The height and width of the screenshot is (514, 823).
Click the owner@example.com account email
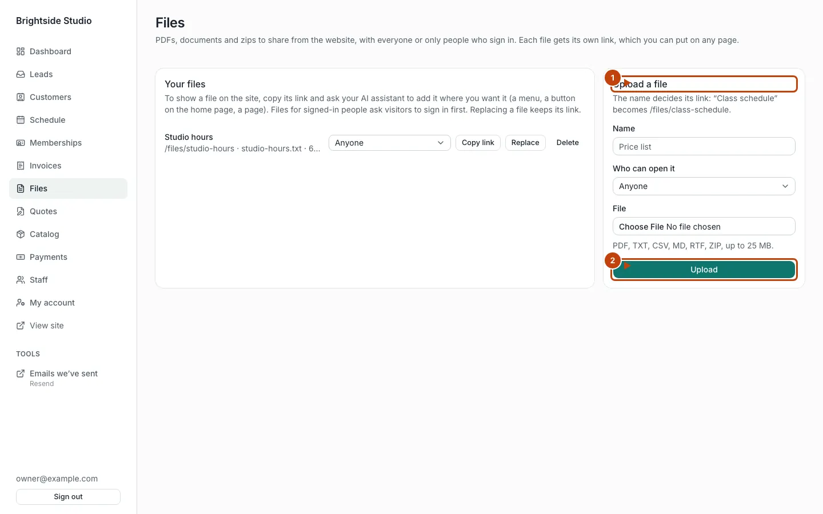click(57, 479)
